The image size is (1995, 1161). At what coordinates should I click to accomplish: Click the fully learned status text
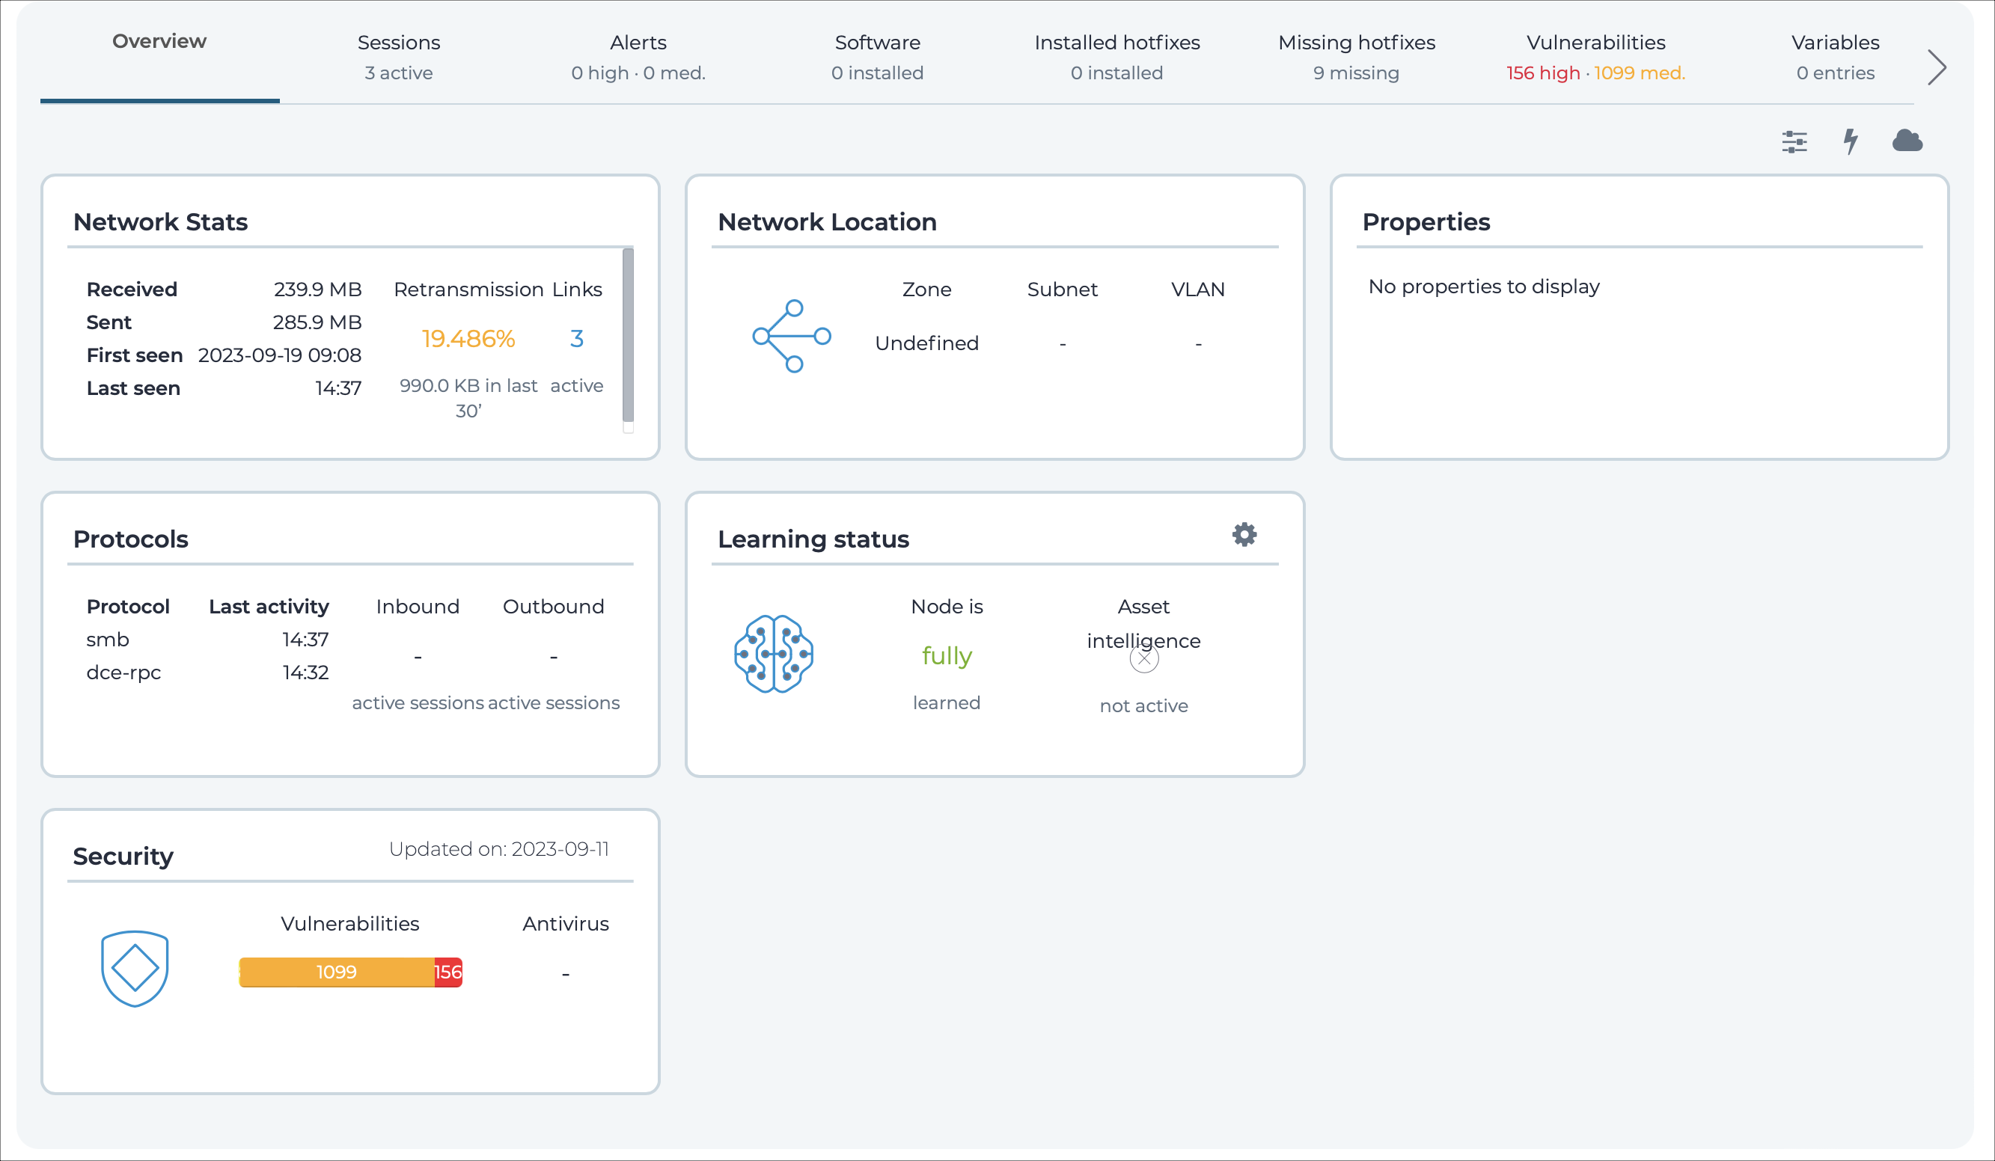[x=946, y=656]
